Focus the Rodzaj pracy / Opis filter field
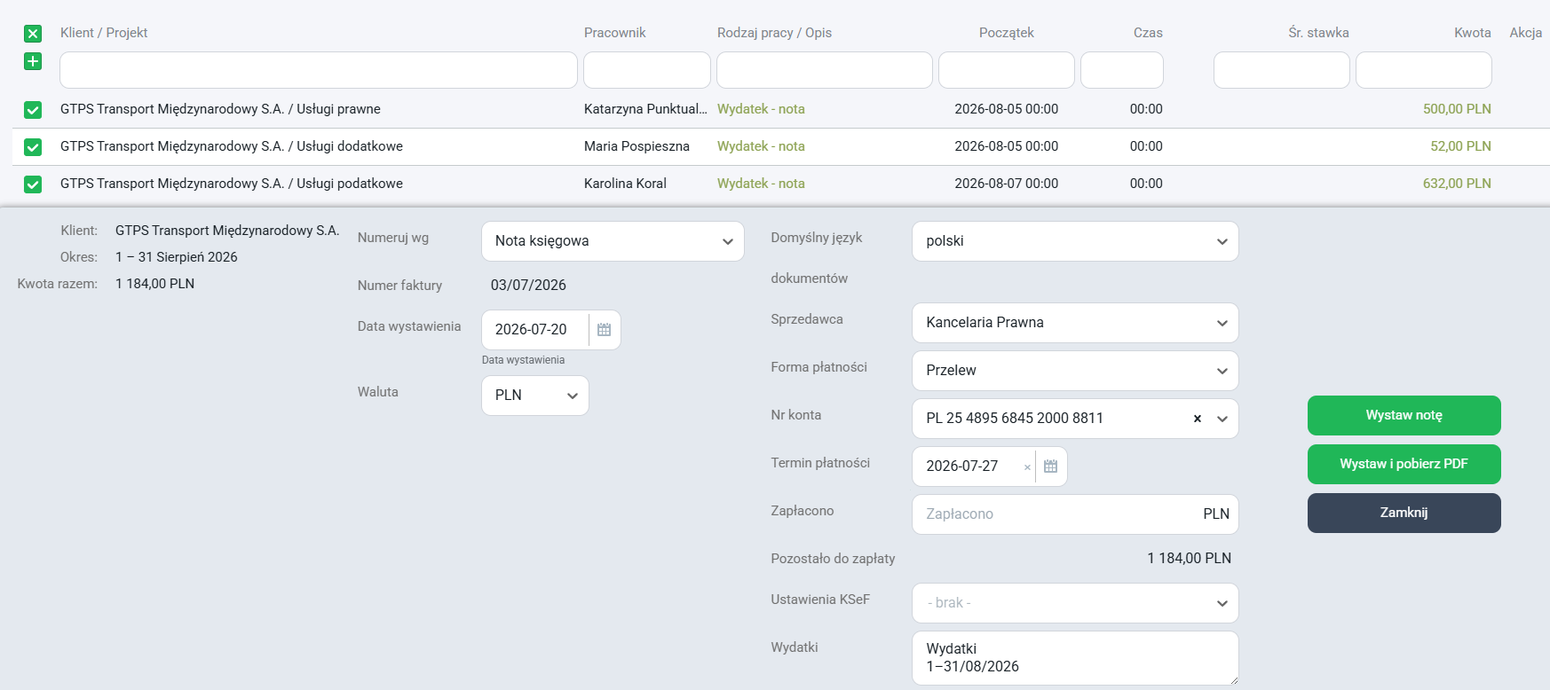Viewport: 1550px width, 690px height. tap(825, 70)
